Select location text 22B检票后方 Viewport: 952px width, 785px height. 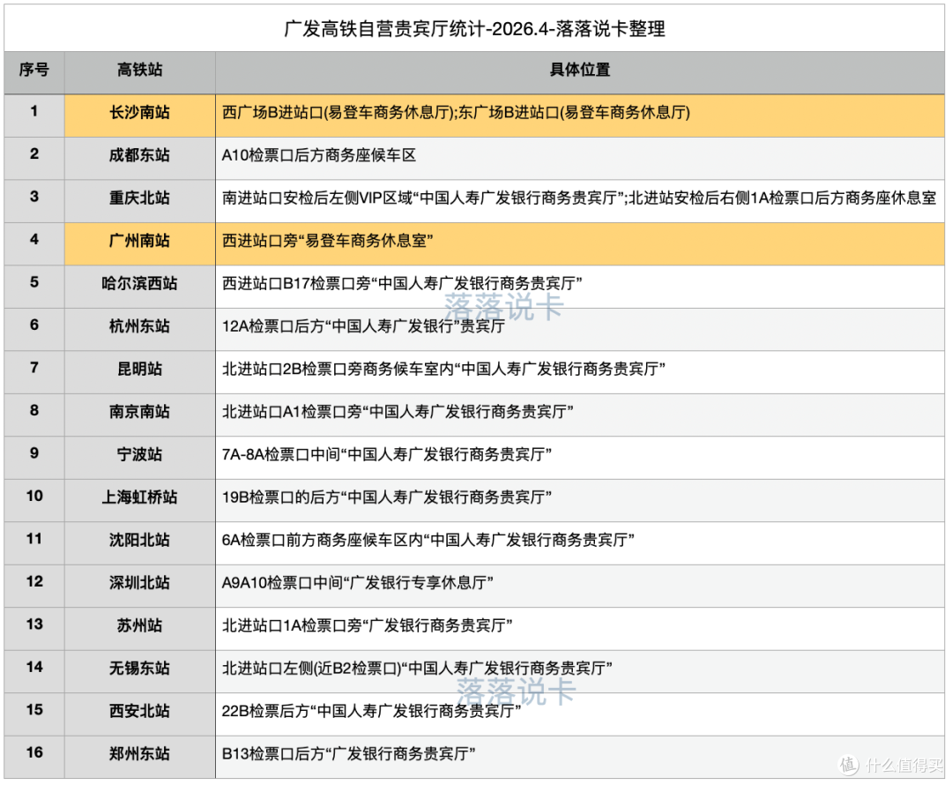tap(371, 711)
